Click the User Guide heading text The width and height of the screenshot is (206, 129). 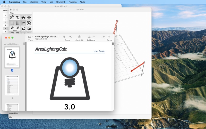(99, 51)
